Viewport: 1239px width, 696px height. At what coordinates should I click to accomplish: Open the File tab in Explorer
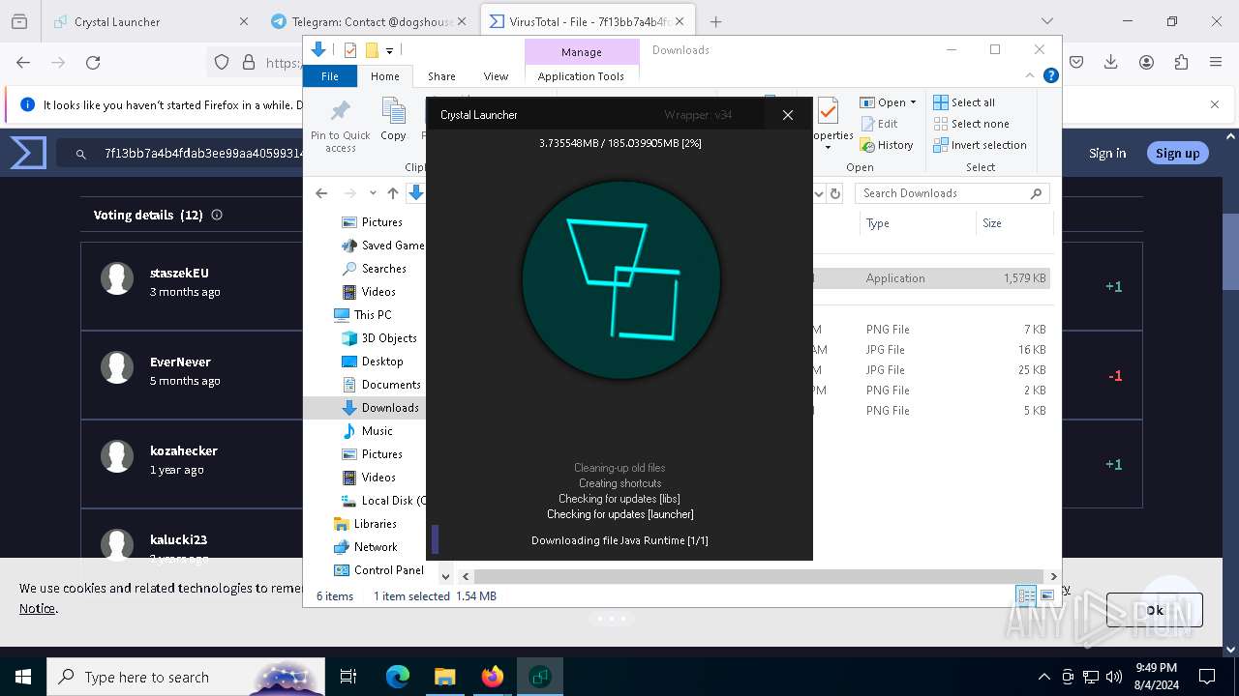click(330, 76)
